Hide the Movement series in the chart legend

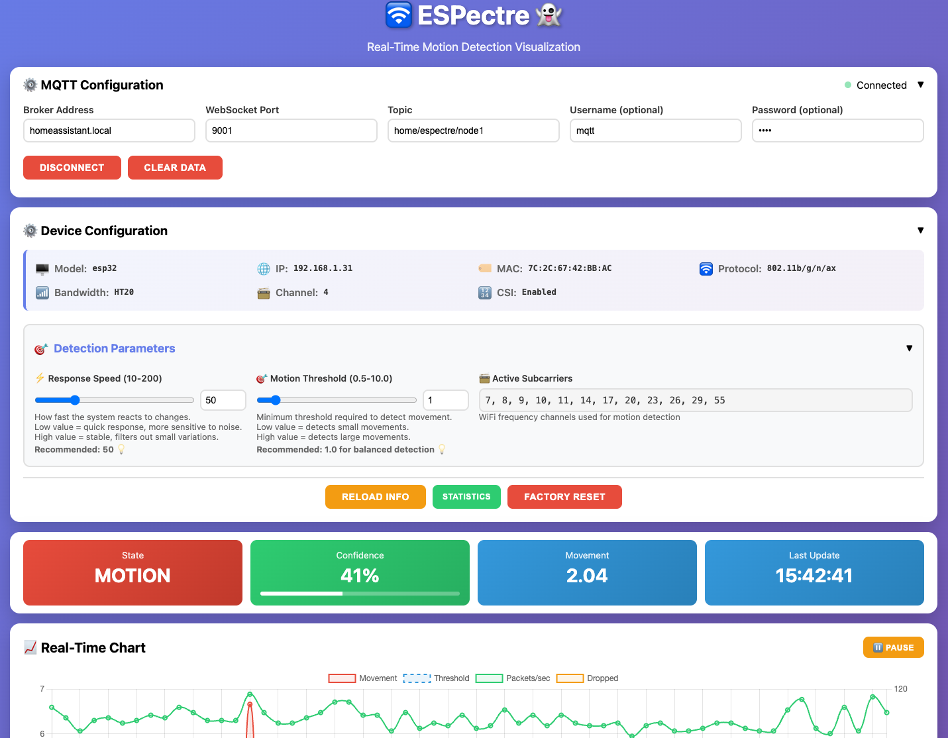[x=363, y=678]
